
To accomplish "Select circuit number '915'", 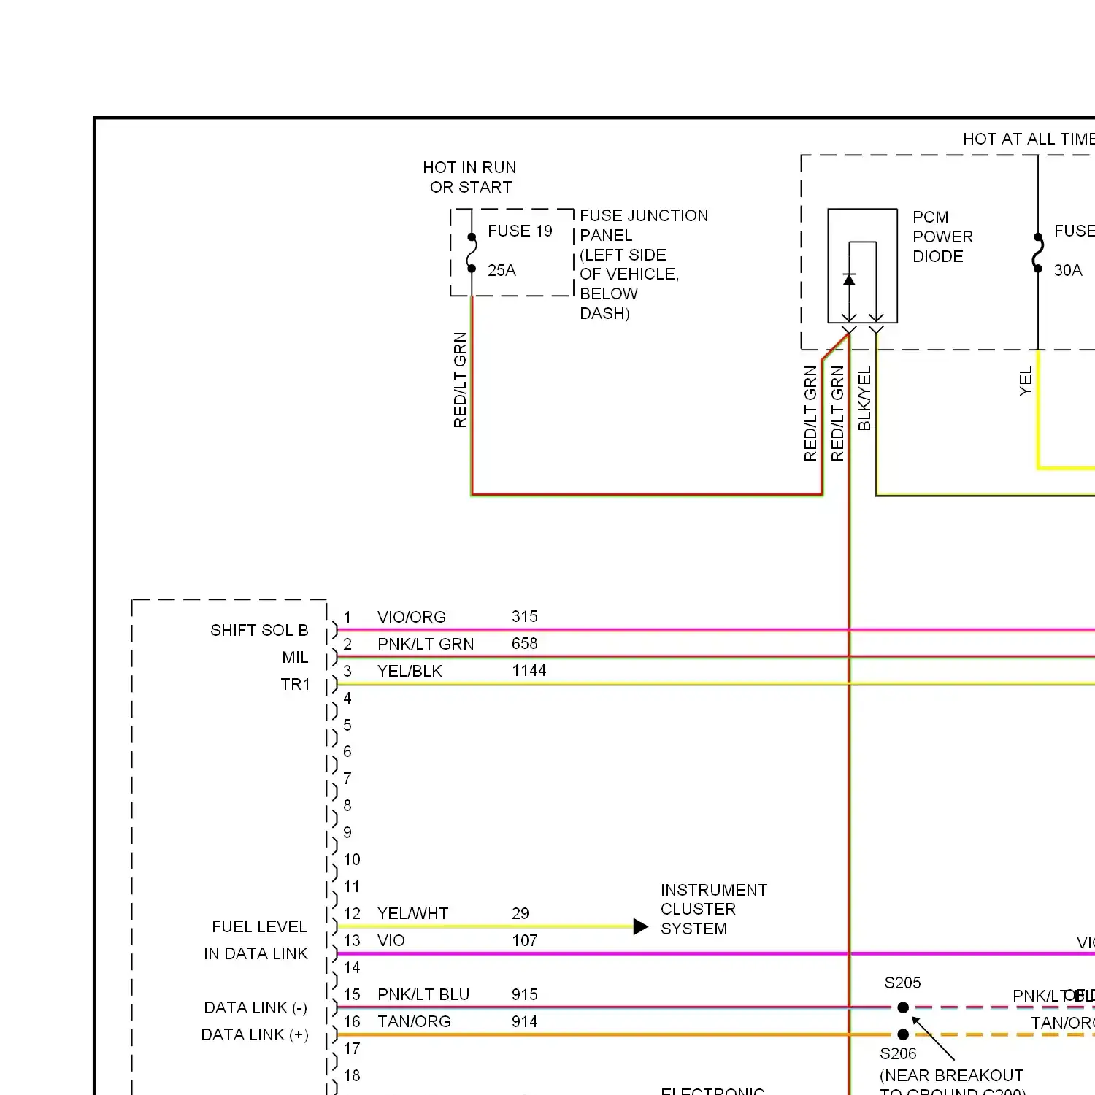I will (x=525, y=994).
